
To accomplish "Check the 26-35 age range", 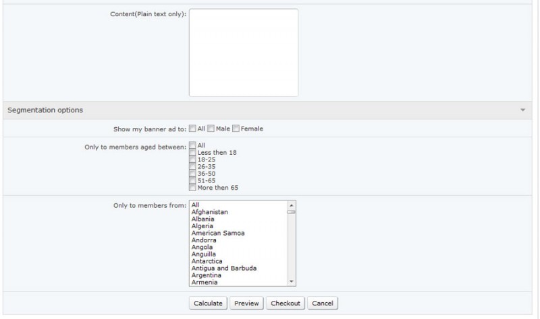I will point(192,166).
